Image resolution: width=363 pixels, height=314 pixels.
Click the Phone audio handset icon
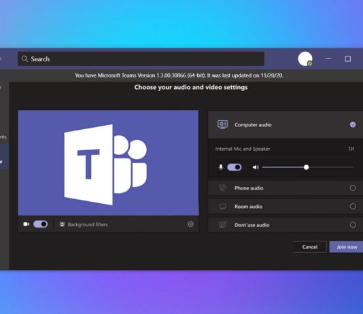pyautogui.click(x=222, y=188)
